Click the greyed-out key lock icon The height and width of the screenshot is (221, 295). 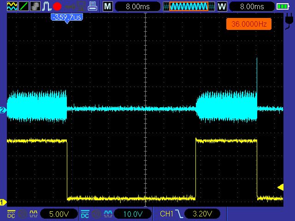tap(70, 6)
